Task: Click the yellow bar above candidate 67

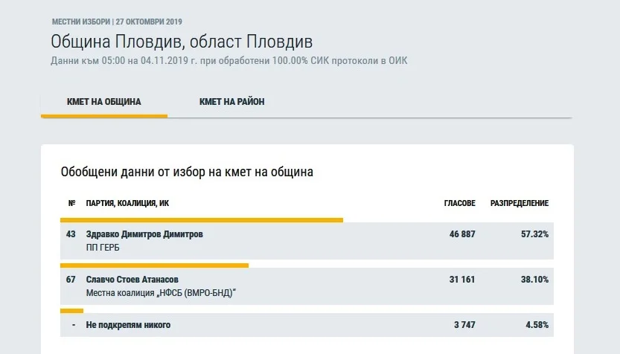Action: pos(154,265)
